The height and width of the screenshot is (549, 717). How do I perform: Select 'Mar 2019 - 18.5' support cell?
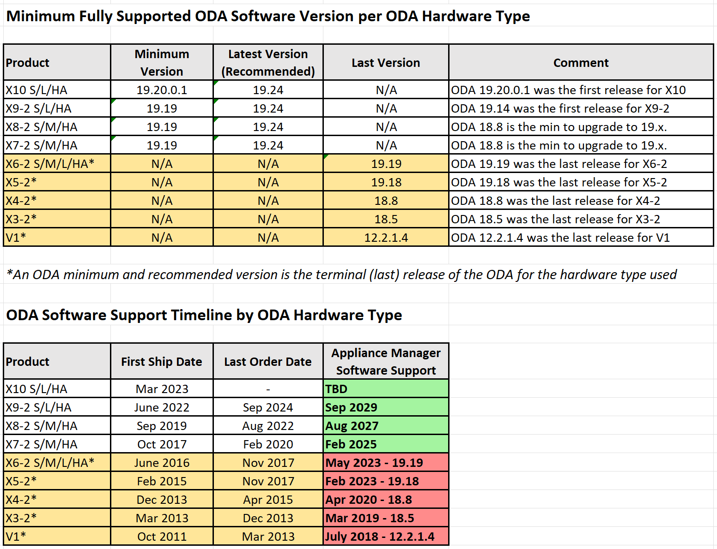386,518
